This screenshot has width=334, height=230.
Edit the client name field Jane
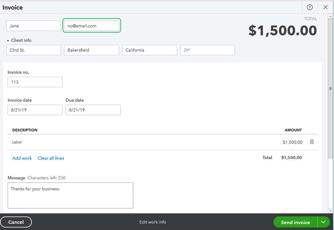click(33, 26)
